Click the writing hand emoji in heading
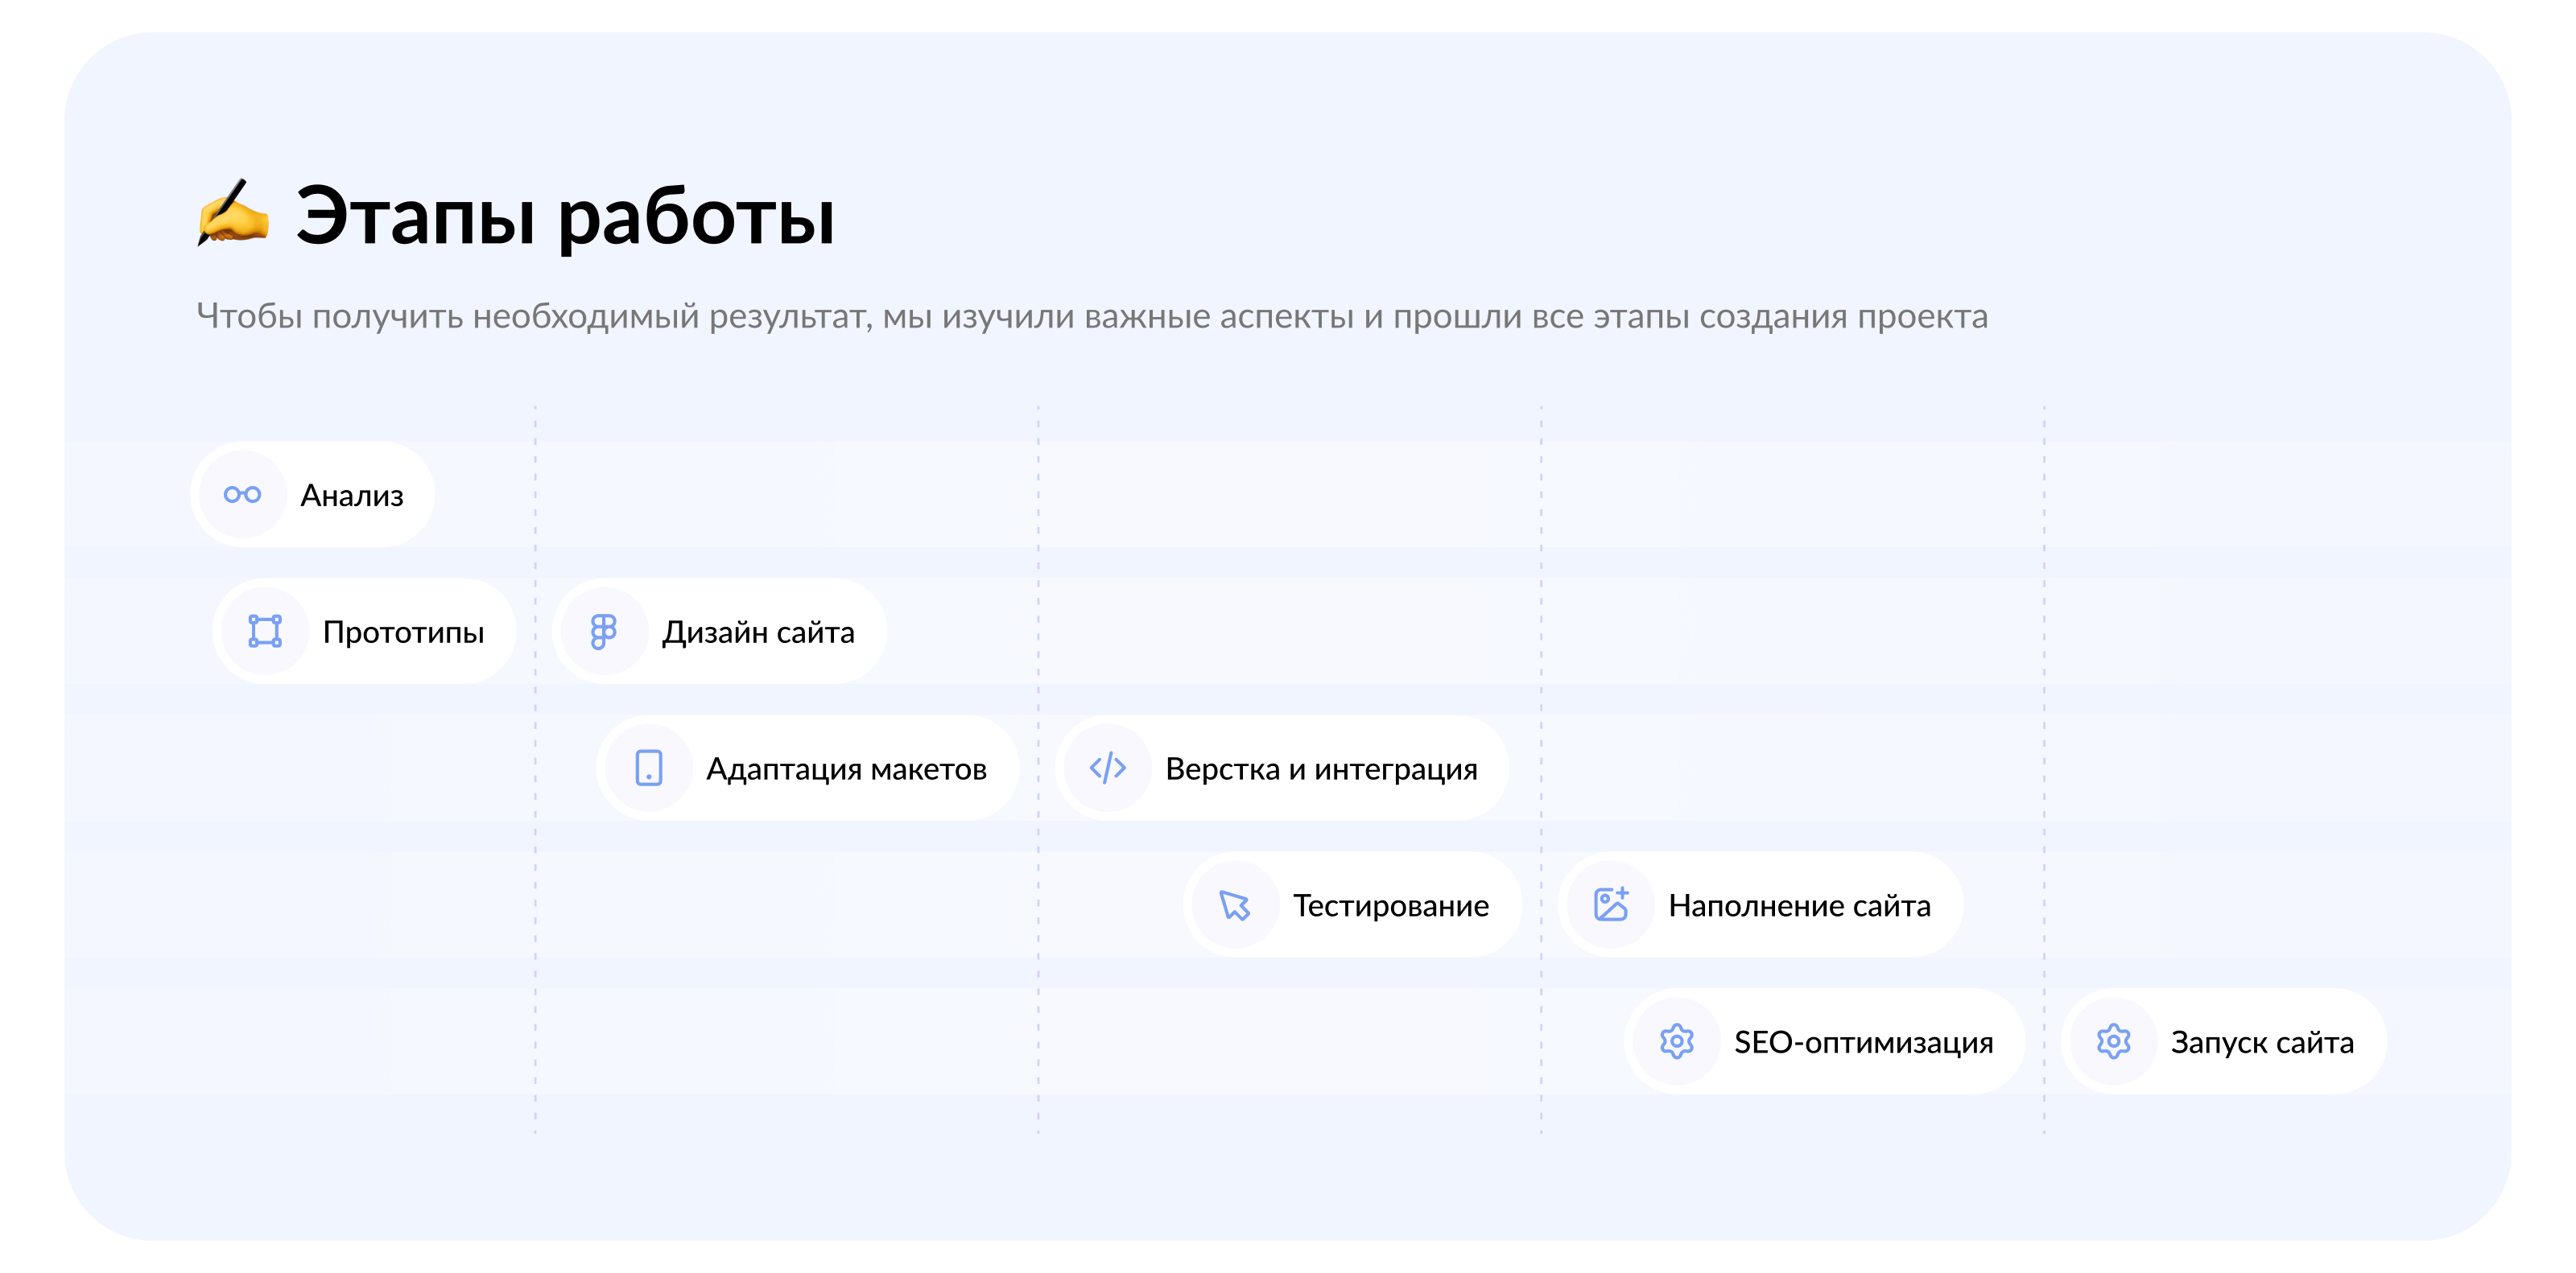Screen dimensions: 2576x1273 click(233, 212)
